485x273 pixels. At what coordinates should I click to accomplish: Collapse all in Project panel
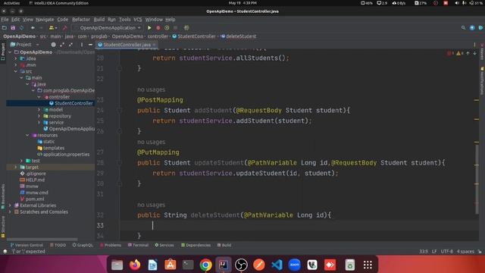(x=70, y=45)
